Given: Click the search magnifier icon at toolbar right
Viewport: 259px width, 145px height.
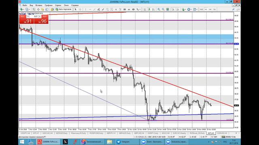Looking at the screenshot, I should point(234,9).
